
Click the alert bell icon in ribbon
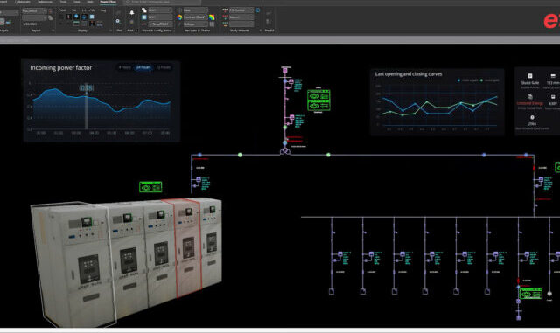pyautogui.click(x=131, y=13)
